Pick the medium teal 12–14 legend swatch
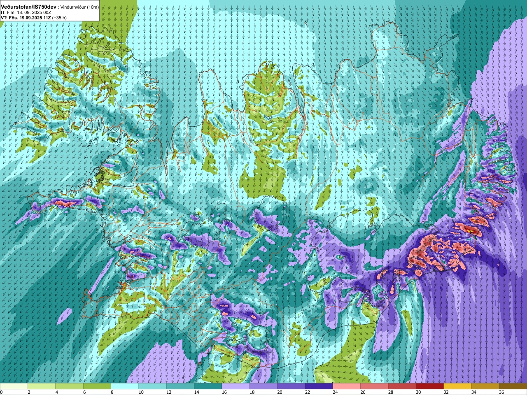 point(180,386)
